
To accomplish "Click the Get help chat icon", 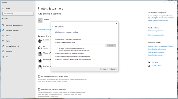I will [x=149, y=62].
